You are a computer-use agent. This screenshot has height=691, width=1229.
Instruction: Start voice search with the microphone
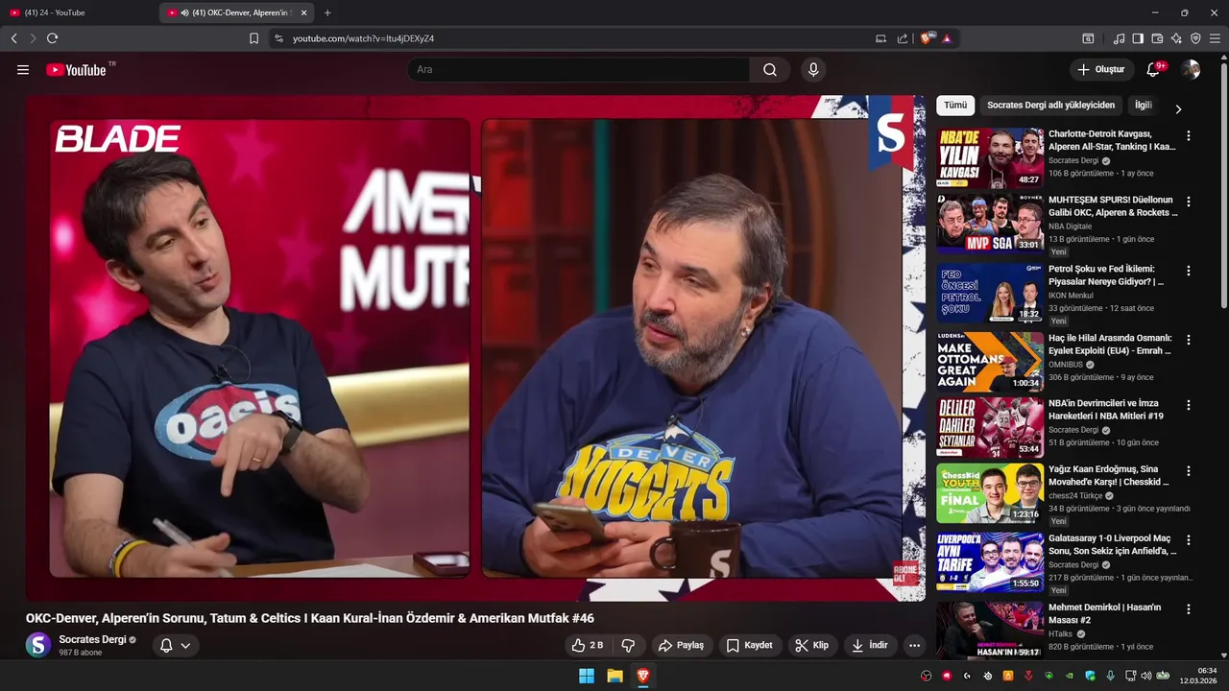tap(813, 69)
